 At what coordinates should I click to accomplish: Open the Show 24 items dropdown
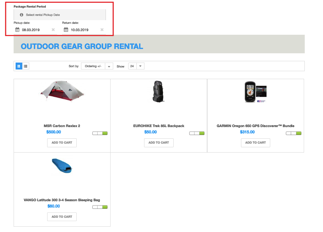136,66
